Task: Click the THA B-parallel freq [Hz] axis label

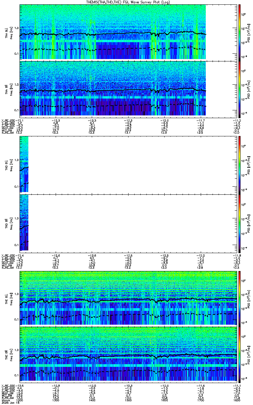Action: [x=11, y=89]
